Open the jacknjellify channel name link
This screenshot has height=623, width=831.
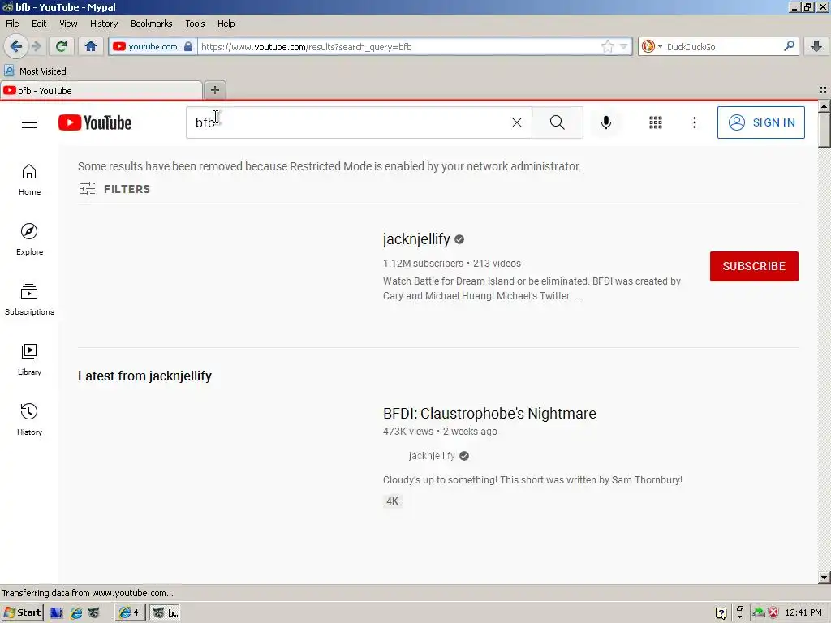(x=416, y=239)
